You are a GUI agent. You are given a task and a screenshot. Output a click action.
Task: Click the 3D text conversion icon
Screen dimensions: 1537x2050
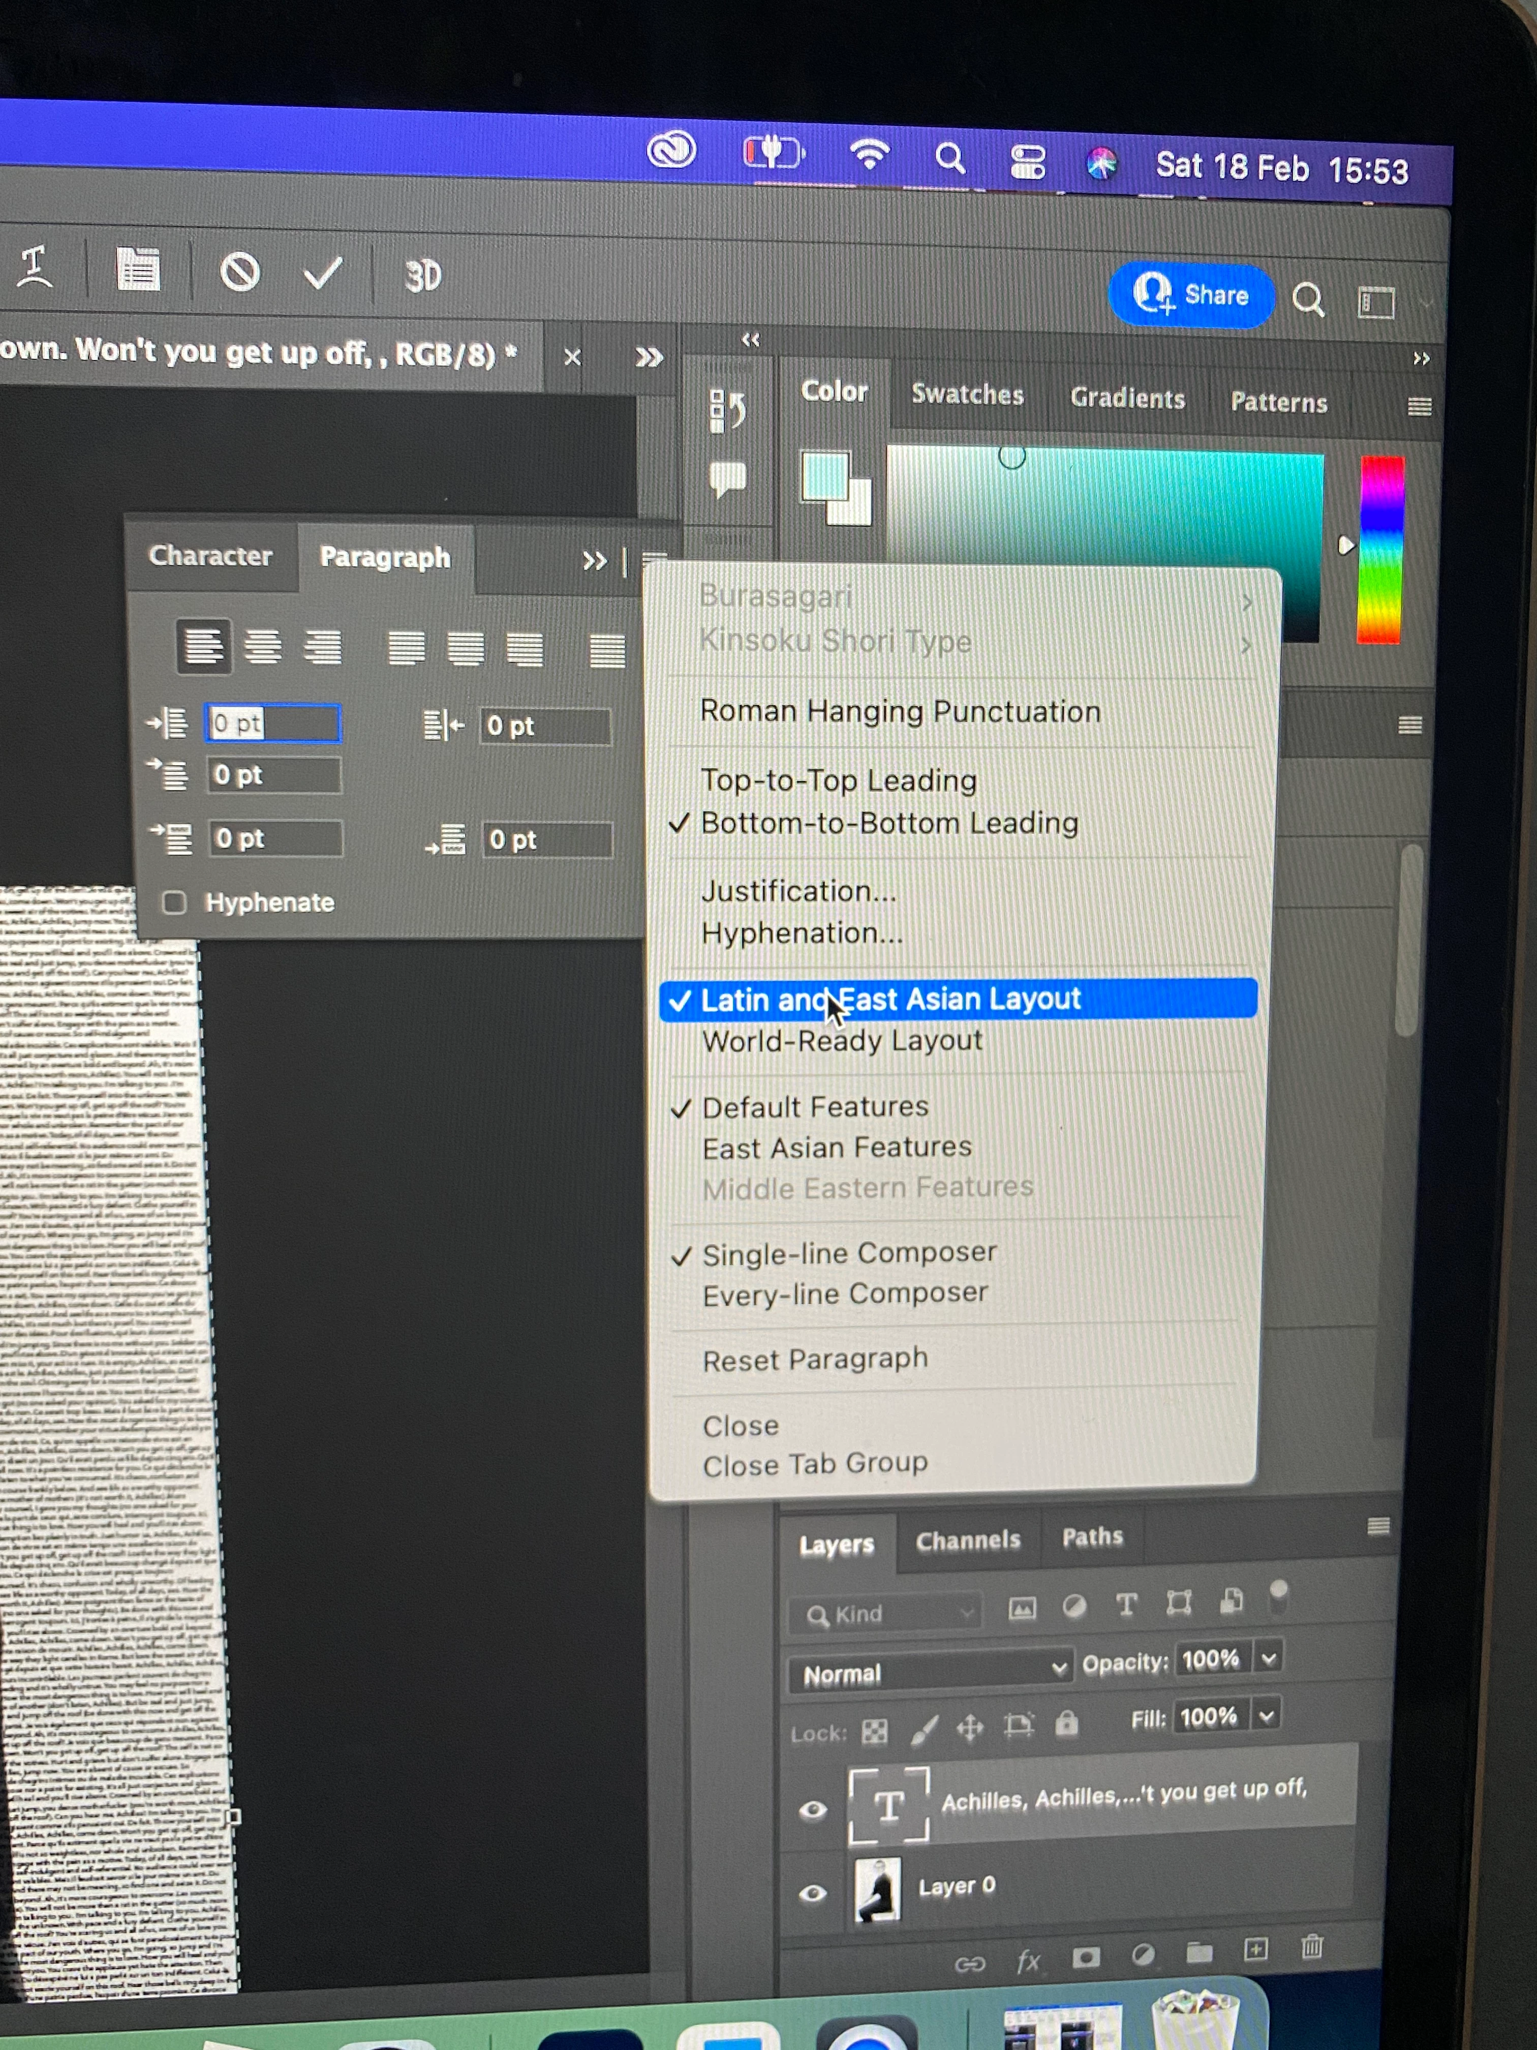[x=422, y=276]
